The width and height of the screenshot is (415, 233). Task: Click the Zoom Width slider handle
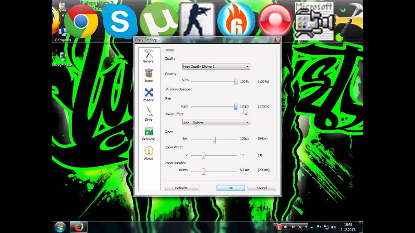click(x=204, y=156)
